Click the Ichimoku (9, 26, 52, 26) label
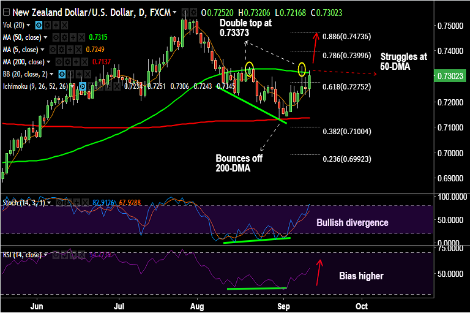Viewport: 470px width, 313px height. [x=35, y=86]
